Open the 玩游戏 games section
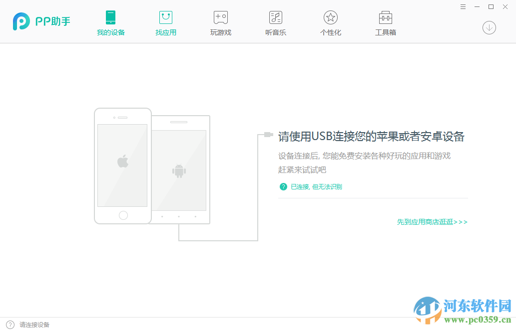This screenshot has width=516, height=332. [x=220, y=22]
